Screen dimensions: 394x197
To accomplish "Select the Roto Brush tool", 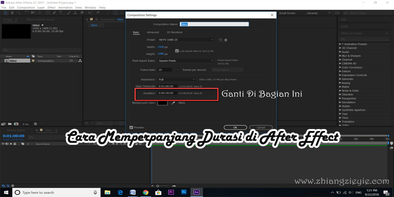I will pos(91,13).
